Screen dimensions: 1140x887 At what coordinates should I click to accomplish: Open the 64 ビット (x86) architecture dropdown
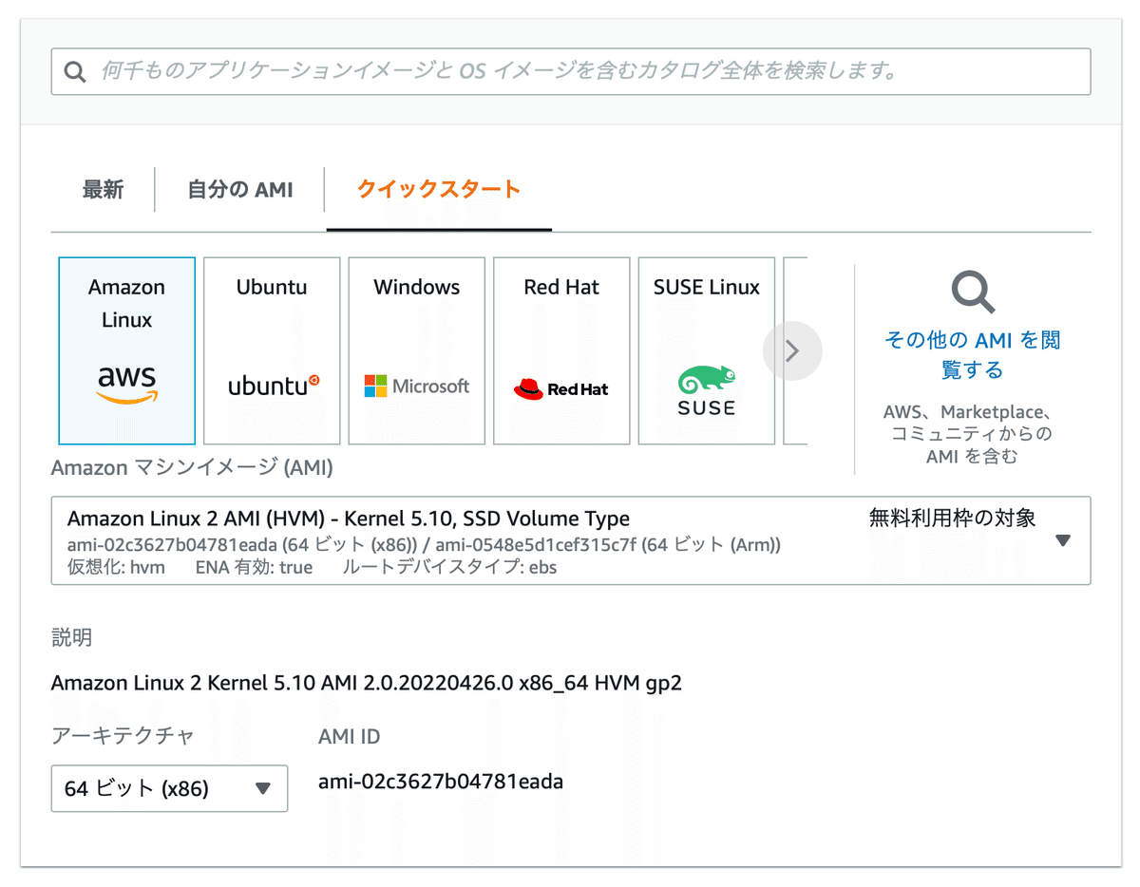(169, 788)
